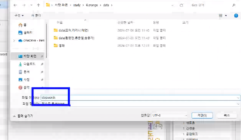Go up one folder level
Image resolution: width=241 pixels, height=140 pixels.
coord(38,5)
